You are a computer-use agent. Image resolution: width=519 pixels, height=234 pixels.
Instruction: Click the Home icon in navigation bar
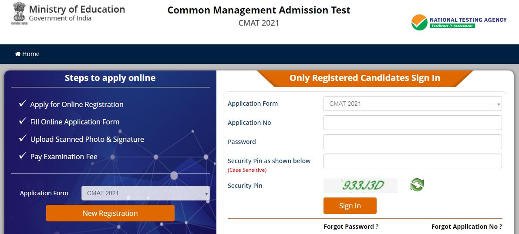tap(18, 54)
